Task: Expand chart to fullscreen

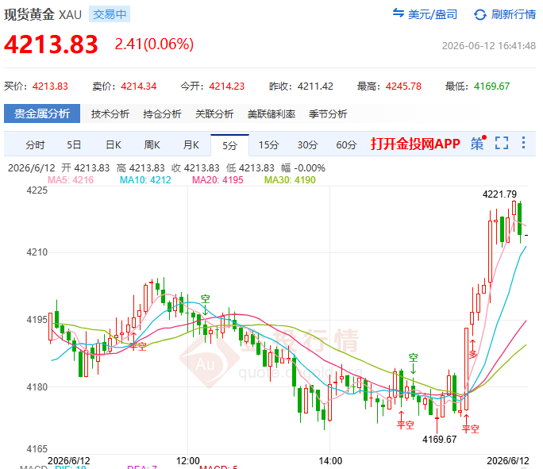Action: pyautogui.click(x=502, y=143)
